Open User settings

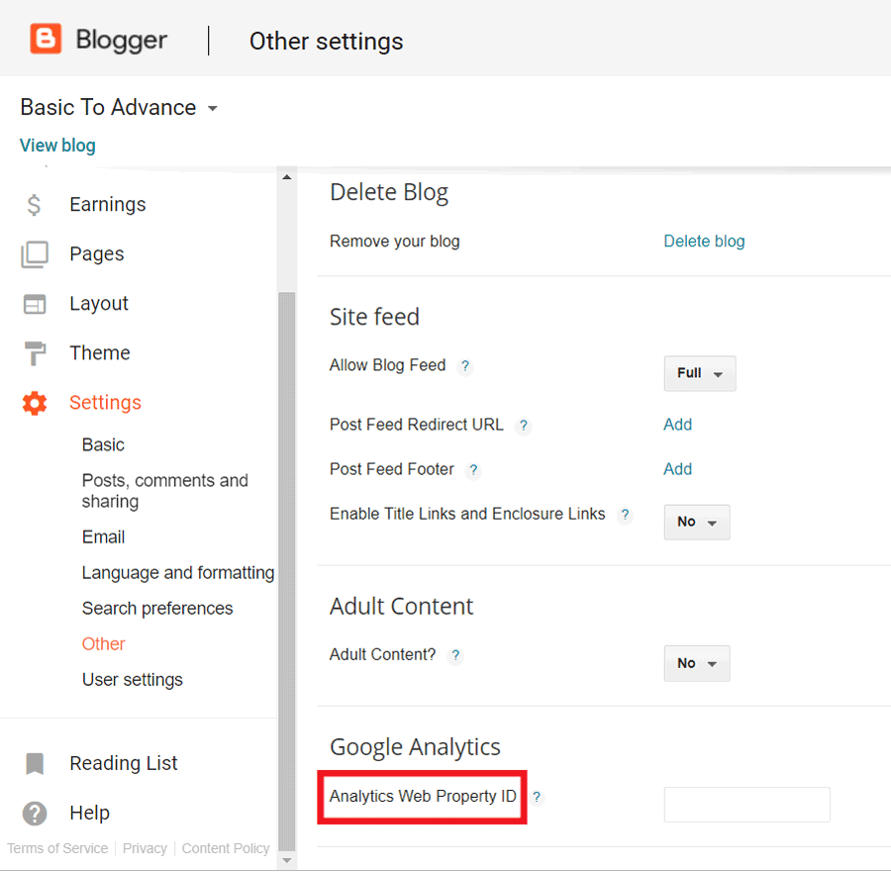(133, 680)
